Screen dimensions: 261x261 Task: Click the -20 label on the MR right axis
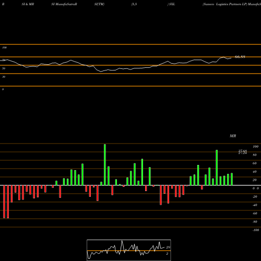pyautogui.click(x=255, y=197)
